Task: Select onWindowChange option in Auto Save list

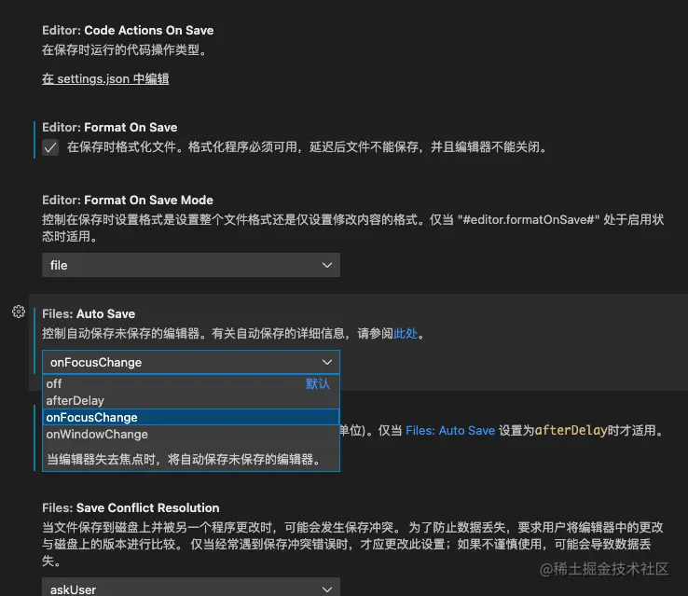Action: tap(191, 435)
